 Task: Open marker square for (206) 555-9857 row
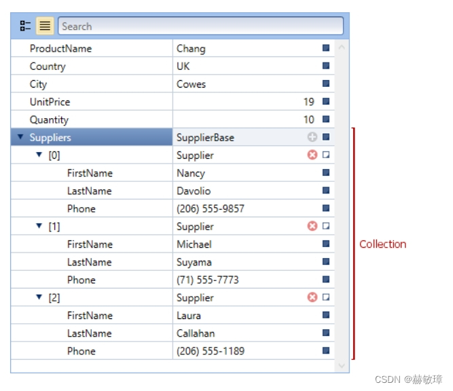(326, 208)
